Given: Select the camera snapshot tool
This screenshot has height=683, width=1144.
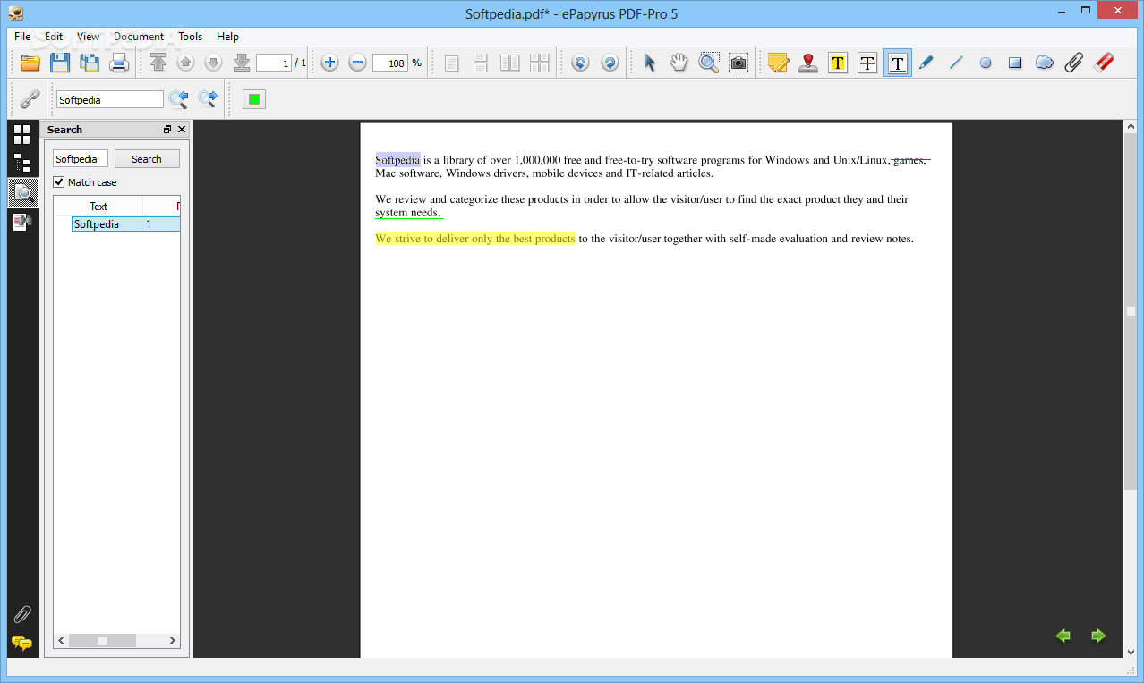Looking at the screenshot, I should point(738,63).
